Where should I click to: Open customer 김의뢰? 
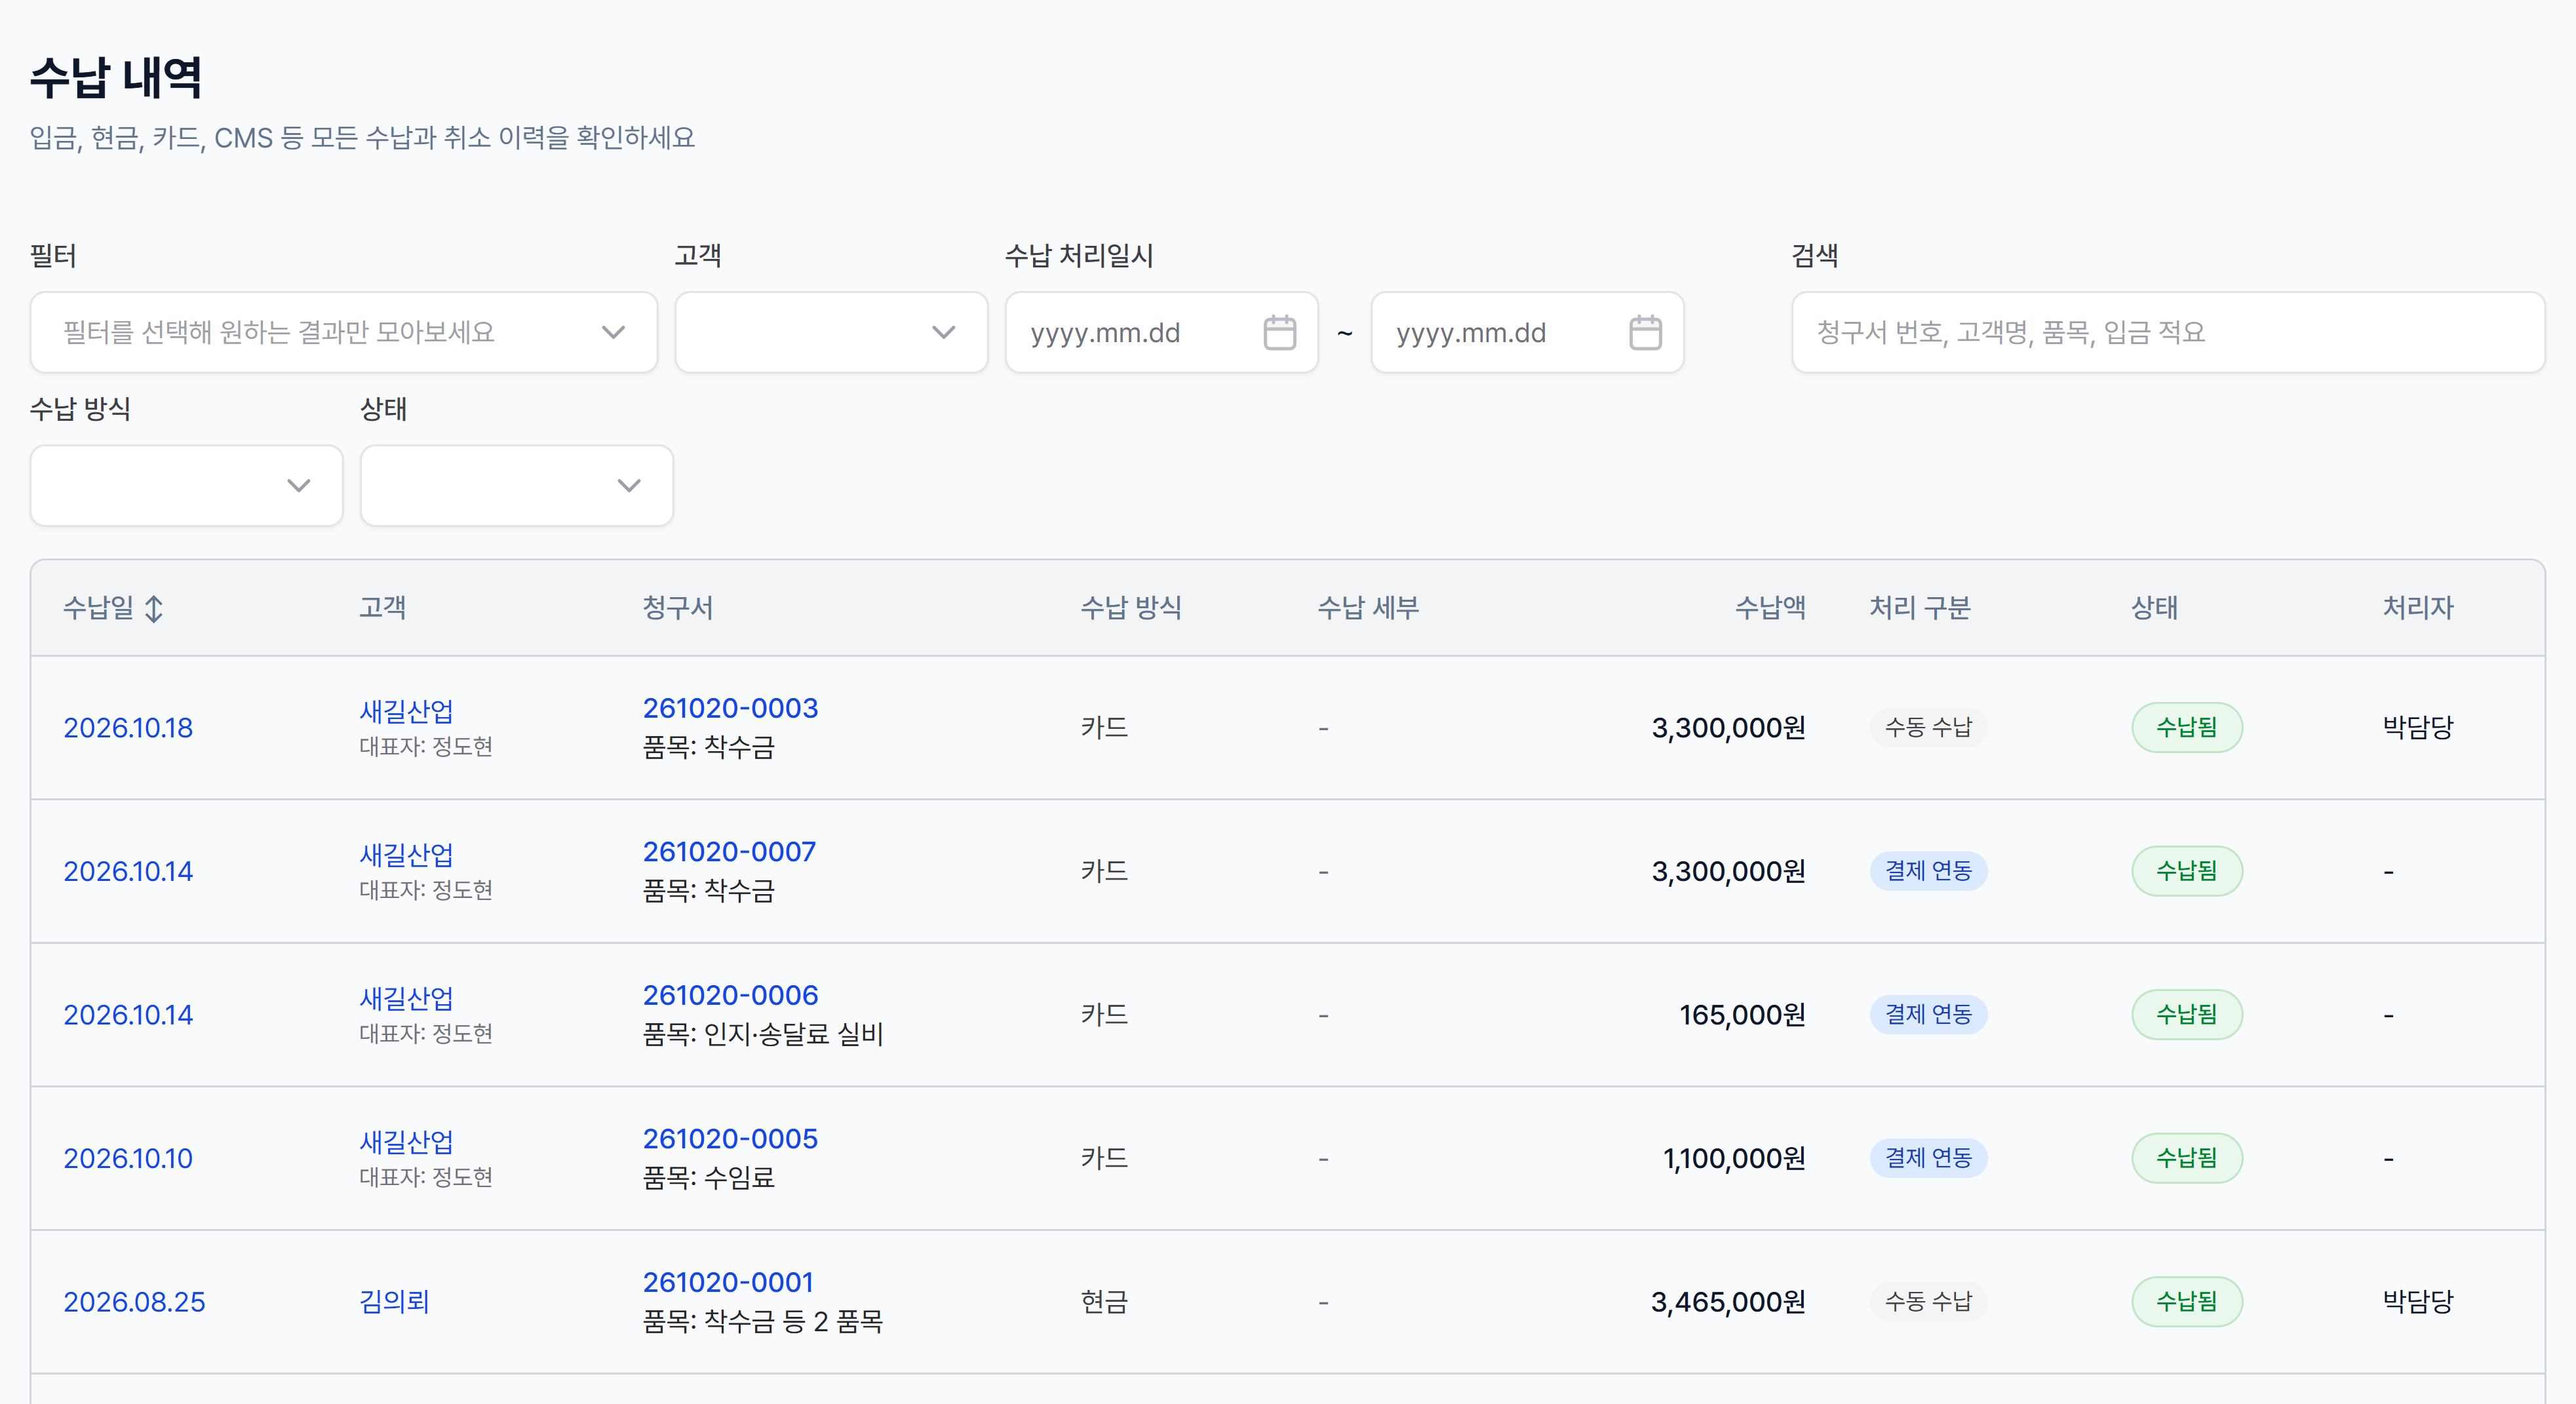(x=394, y=1302)
